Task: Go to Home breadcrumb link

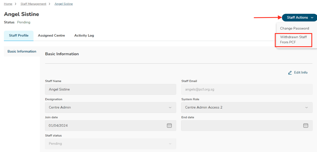Action: [8, 4]
